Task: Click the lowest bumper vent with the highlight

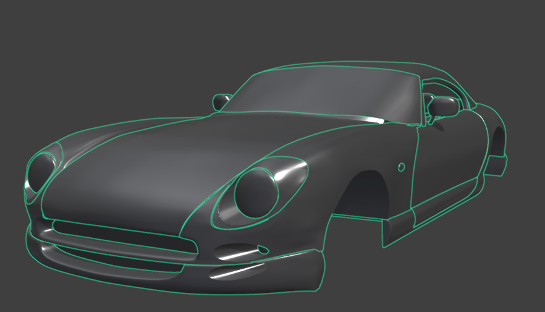Action: (238, 272)
